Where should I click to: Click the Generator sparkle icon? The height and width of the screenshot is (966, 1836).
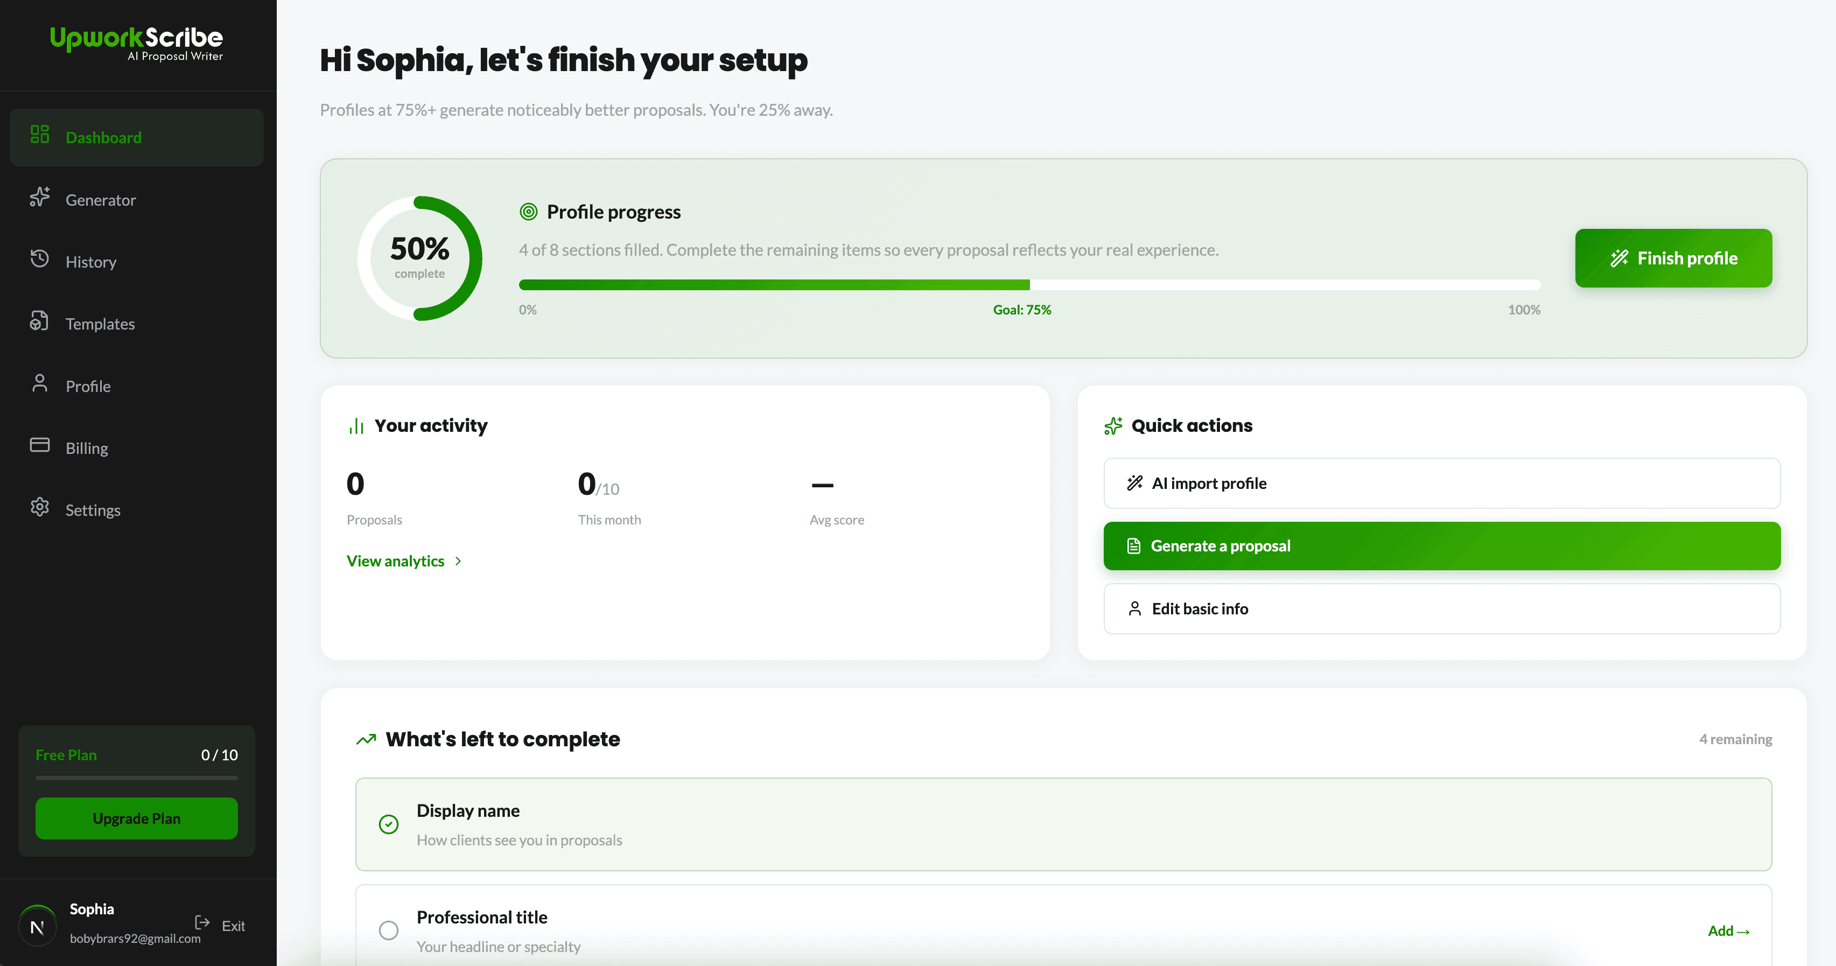click(40, 197)
